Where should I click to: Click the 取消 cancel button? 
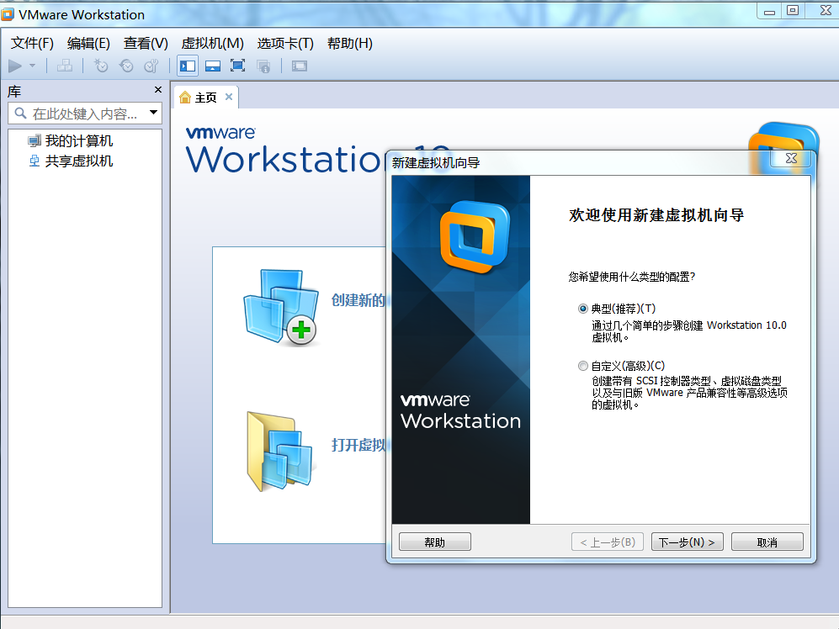coord(767,542)
